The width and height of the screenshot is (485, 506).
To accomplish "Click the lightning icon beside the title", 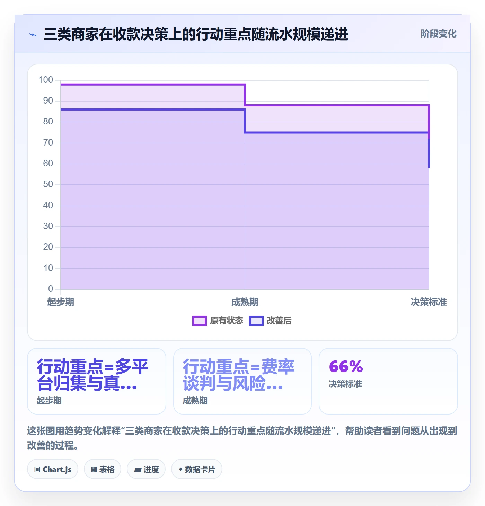I will coord(33,35).
